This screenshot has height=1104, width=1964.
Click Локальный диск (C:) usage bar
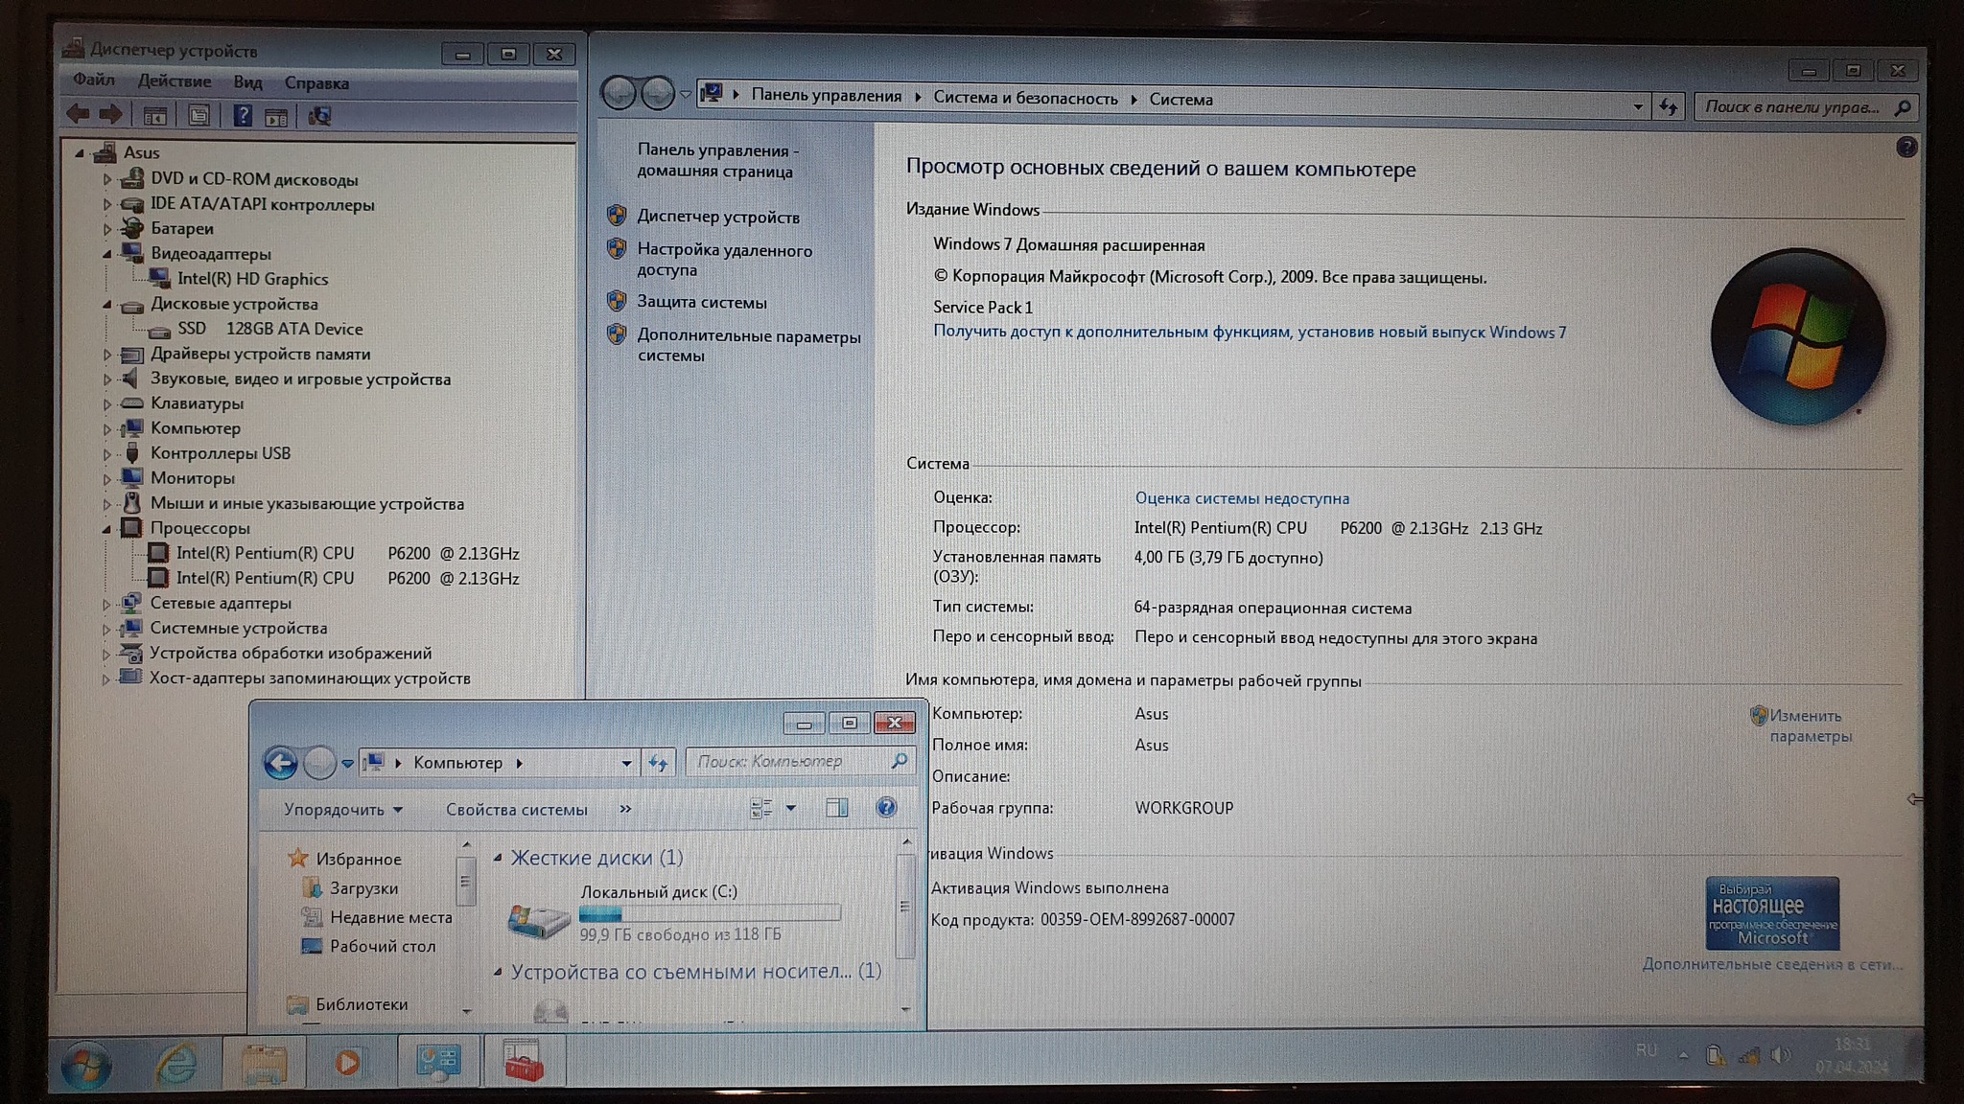(710, 913)
